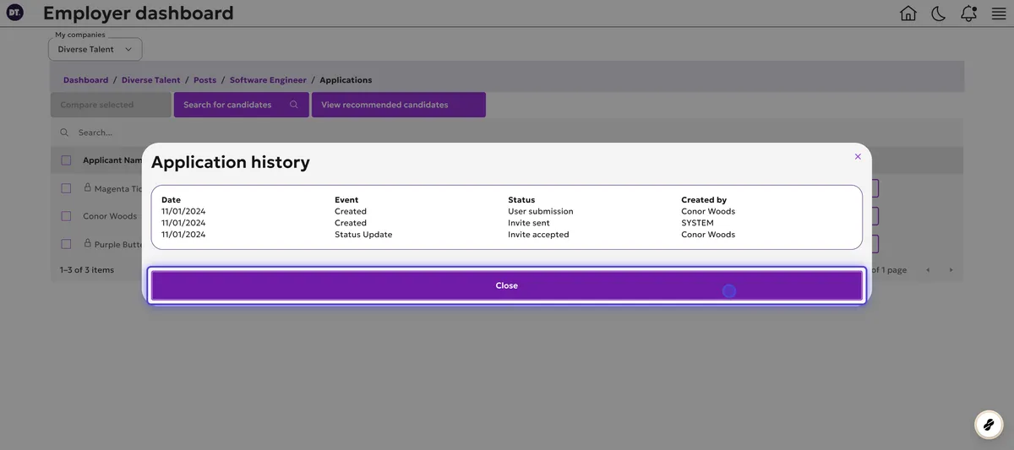The image size is (1014, 450).
Task: Click the magnifier icon in search bar
Action: point(64,133)
